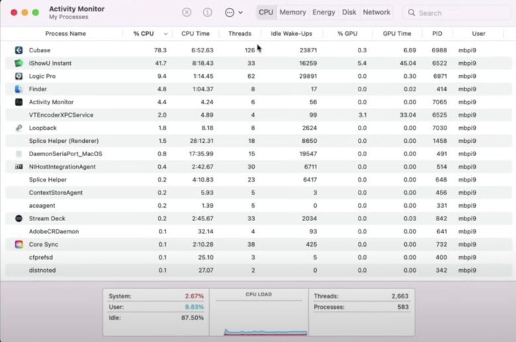This screenshot has height=342, width=516.
Task: Switch to the Energy tab
Action: pyautogui.click(x=323, y=13)
